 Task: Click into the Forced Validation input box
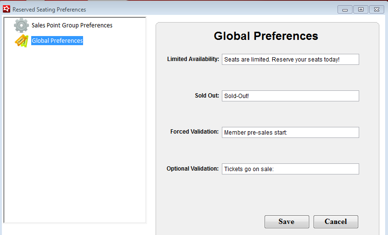pos(290,132)
